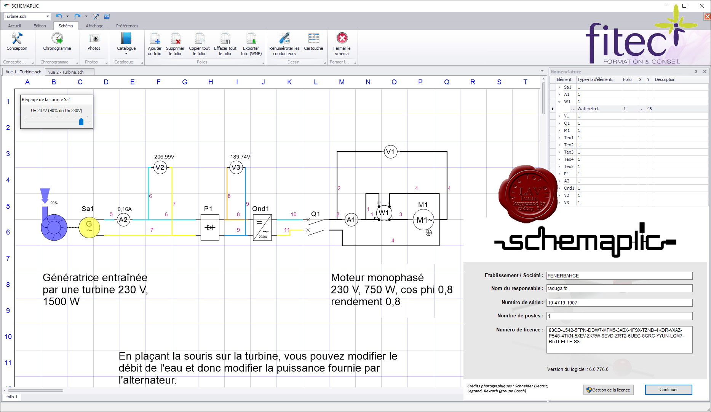711x412 pixels.
Task: Select the voltmeter V1 symbol
Action: point(391,152)
